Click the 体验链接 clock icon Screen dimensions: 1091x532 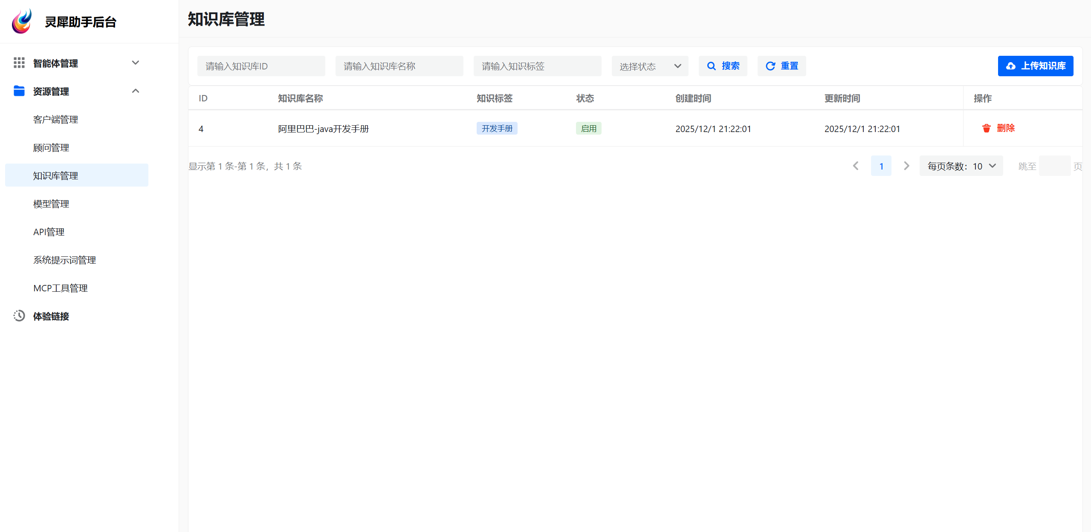(19, 316)
